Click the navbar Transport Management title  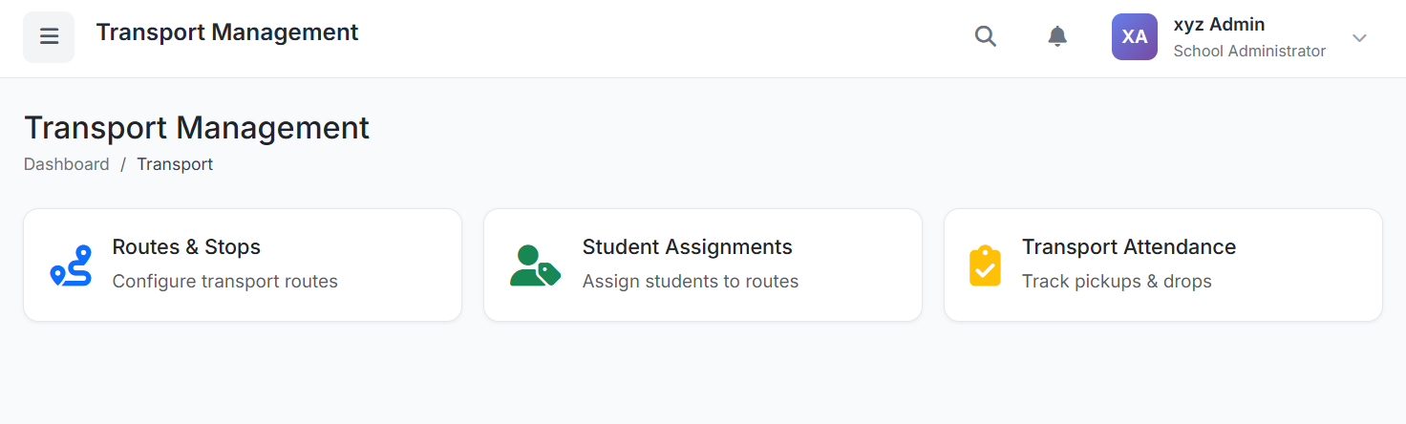[227, 32]
